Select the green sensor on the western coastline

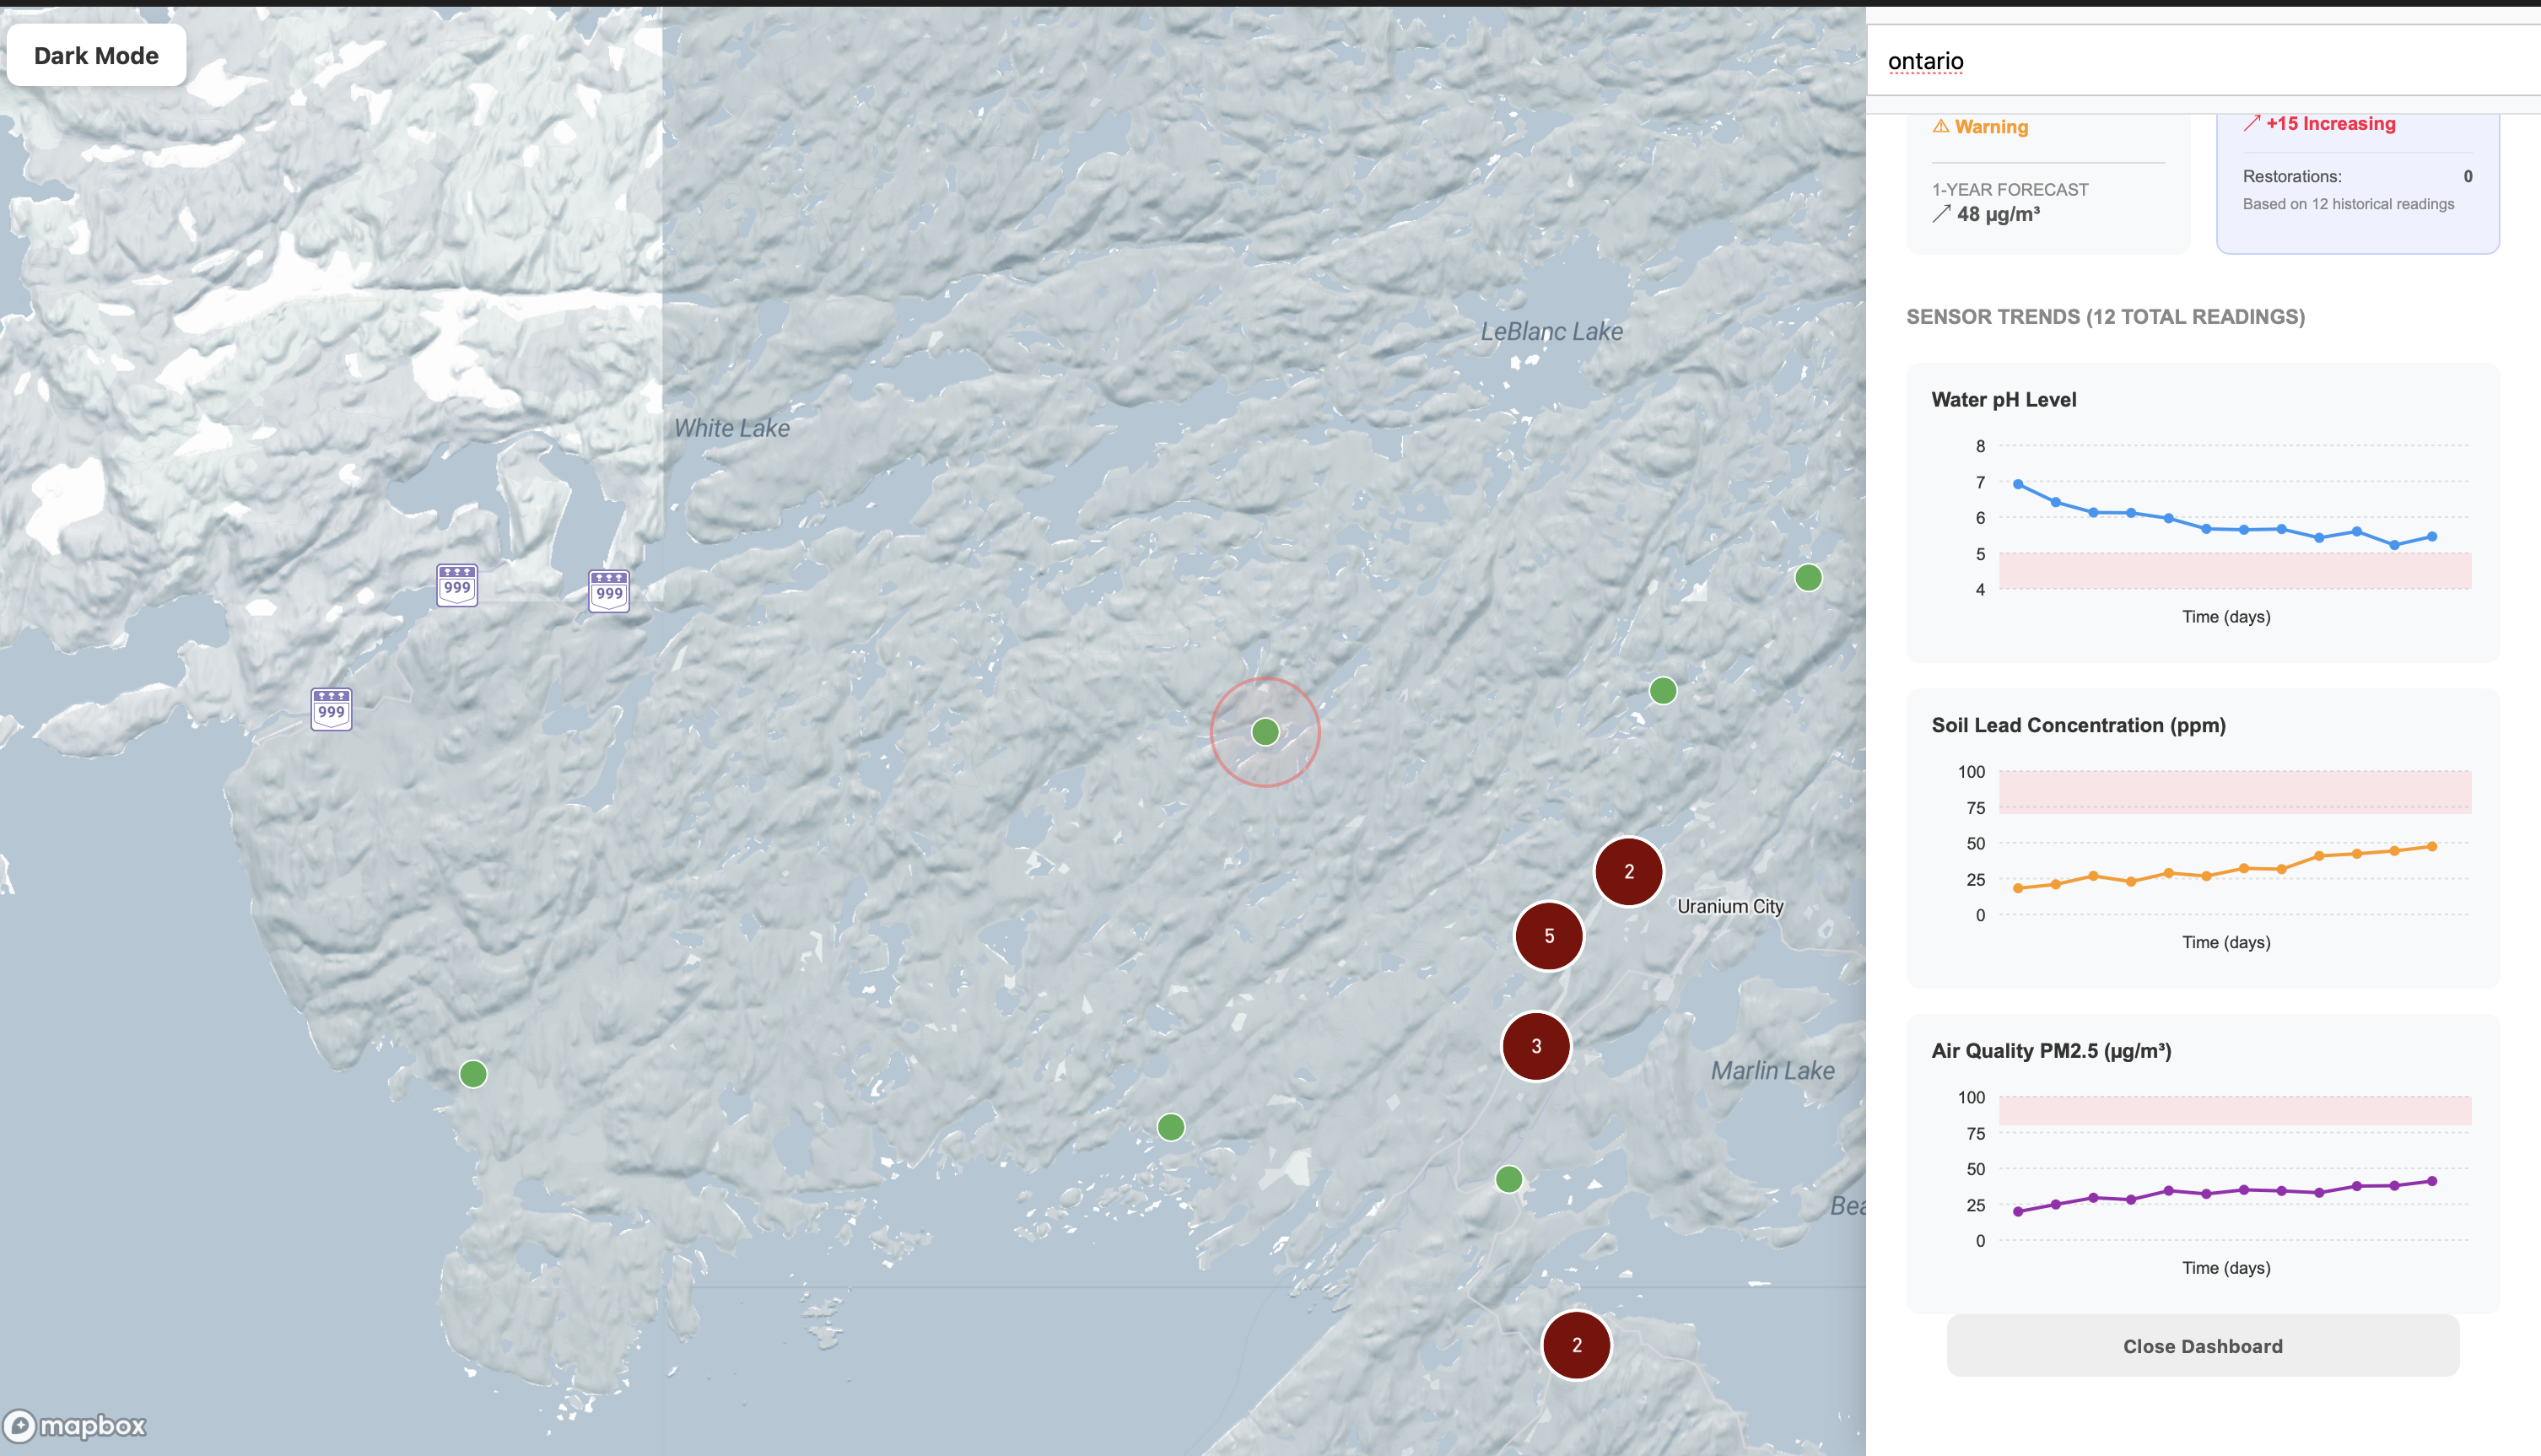point(473,1074)
